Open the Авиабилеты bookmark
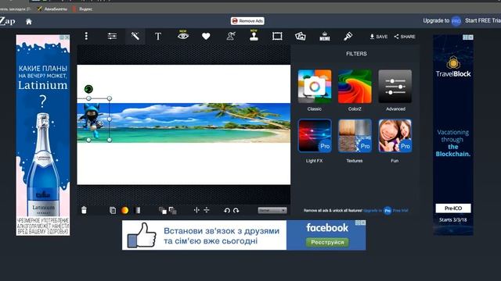 click(52, 9)
